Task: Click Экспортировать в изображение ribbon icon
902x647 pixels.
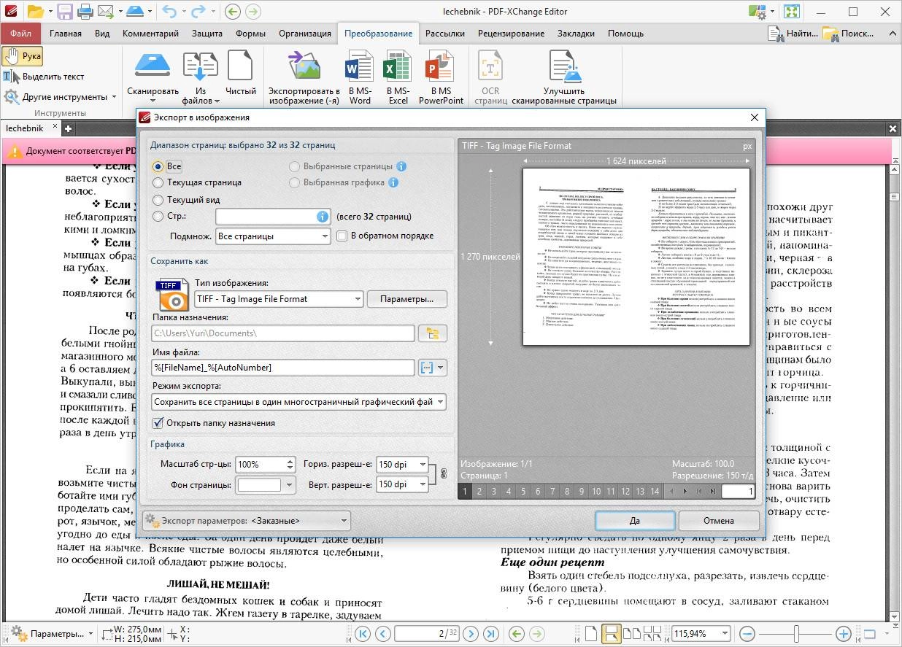Action: click(304, 77)
